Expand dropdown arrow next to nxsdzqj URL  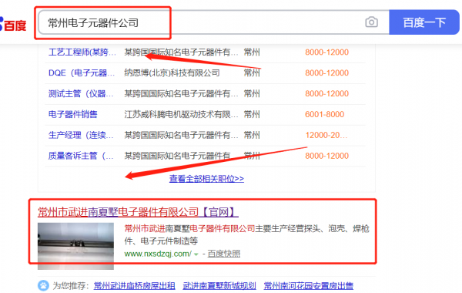[196, 254]
